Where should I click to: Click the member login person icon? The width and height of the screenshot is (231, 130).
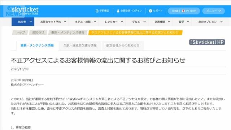click(x=118, y=11)
